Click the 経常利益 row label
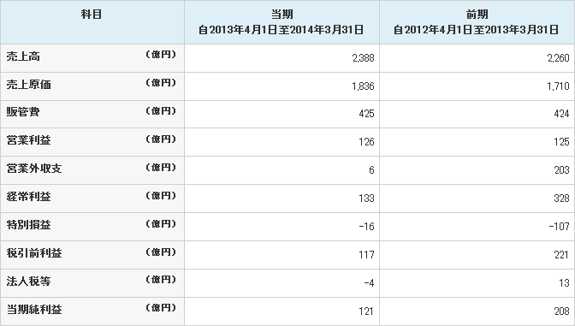 (28, 197)
